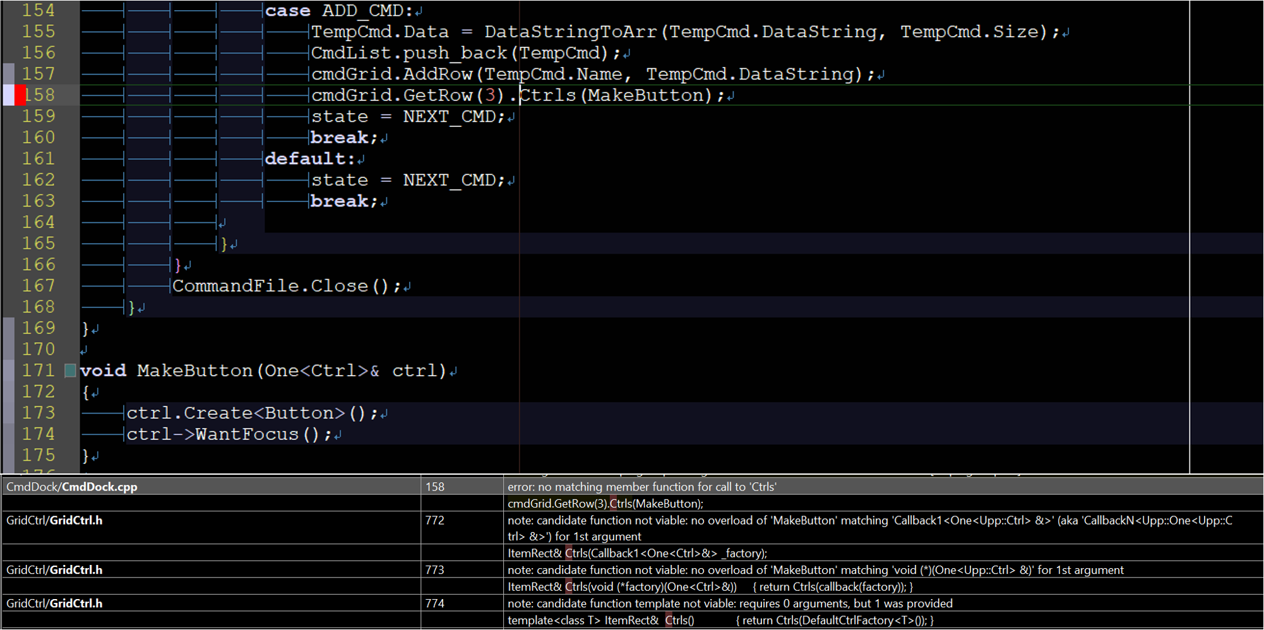Click line number 171 in the gutter
The height and width of the screenshot is (630, 1264).
point(39,371)
